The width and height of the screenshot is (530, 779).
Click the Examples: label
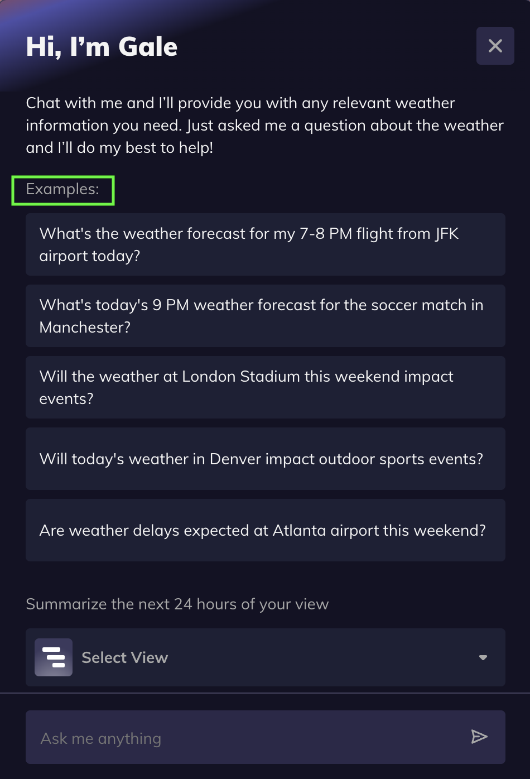point(62,189)
